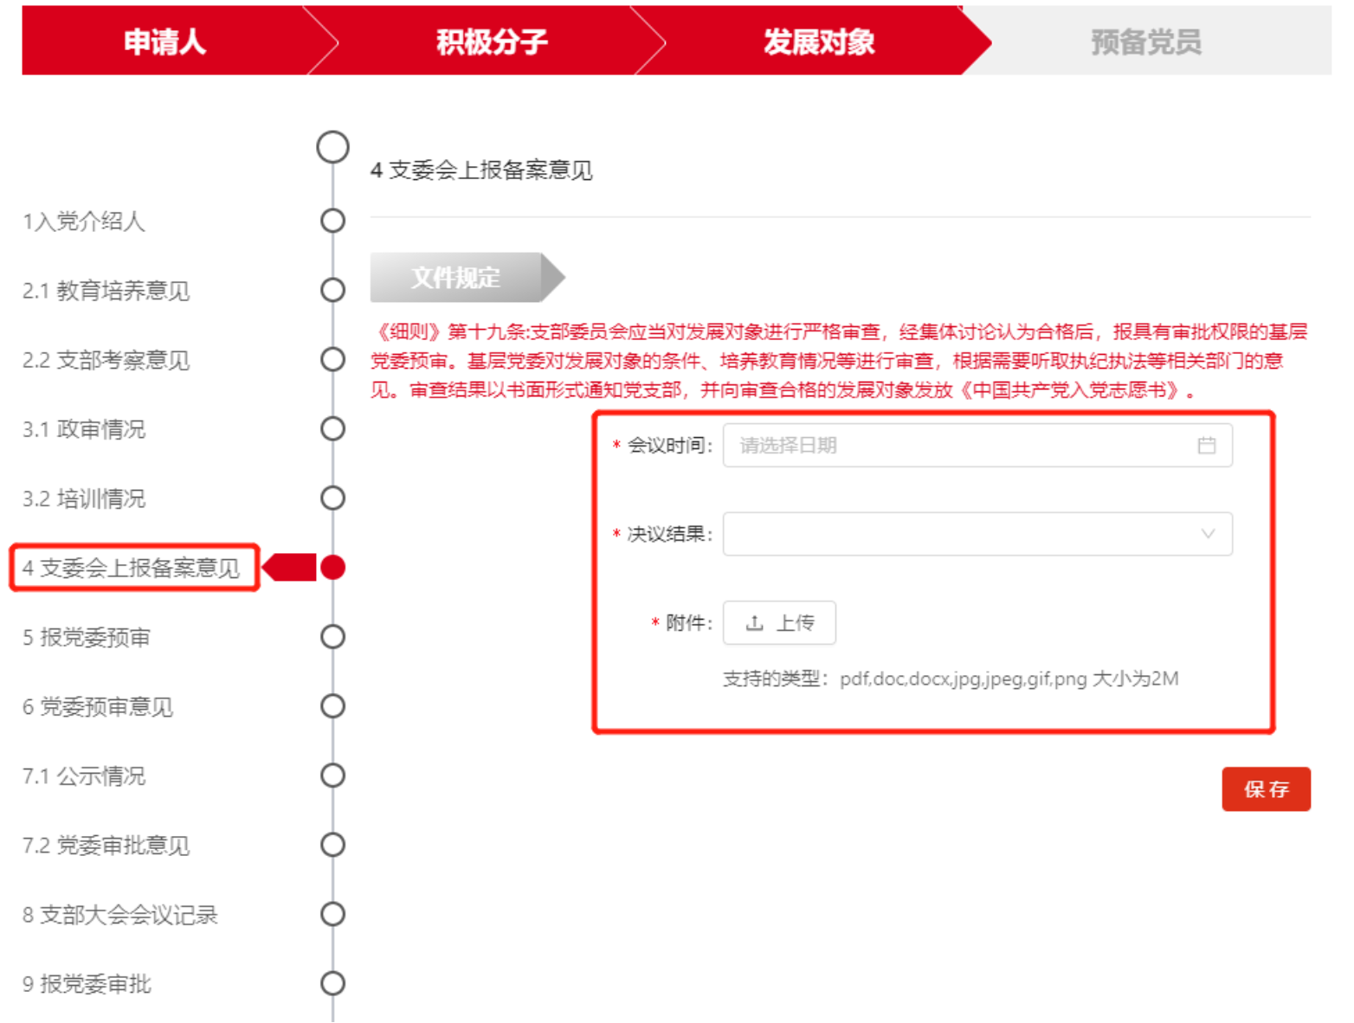This screenshot has height=1023, width=1354.
Task: Select the 6 党委预审意见 step
Action: (x=98, y=707)
